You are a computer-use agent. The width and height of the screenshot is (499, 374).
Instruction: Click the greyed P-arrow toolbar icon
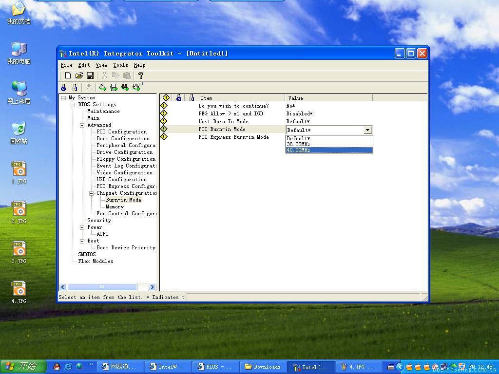(89, 88)
